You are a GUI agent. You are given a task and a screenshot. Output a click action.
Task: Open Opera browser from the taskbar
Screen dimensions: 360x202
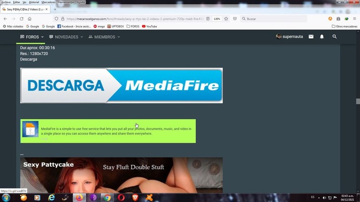point(121,197)
